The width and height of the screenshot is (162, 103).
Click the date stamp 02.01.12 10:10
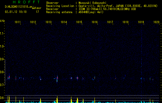(16, 12)
